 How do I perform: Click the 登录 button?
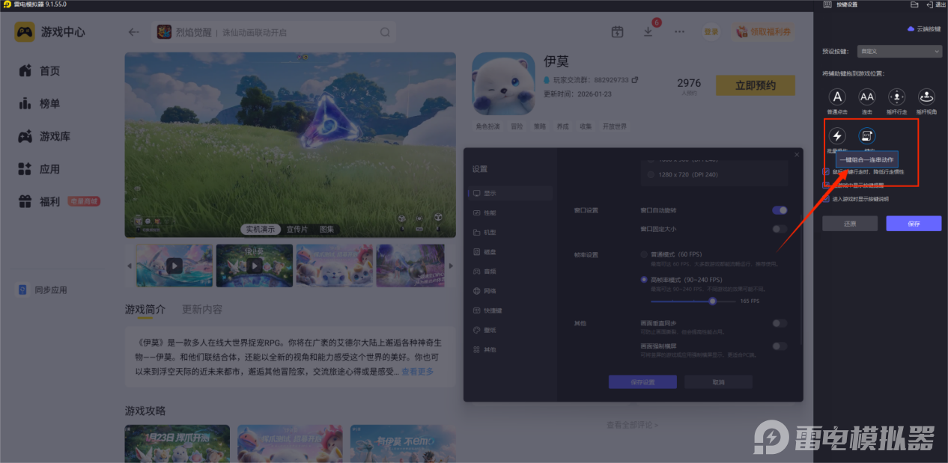[711, 31]
